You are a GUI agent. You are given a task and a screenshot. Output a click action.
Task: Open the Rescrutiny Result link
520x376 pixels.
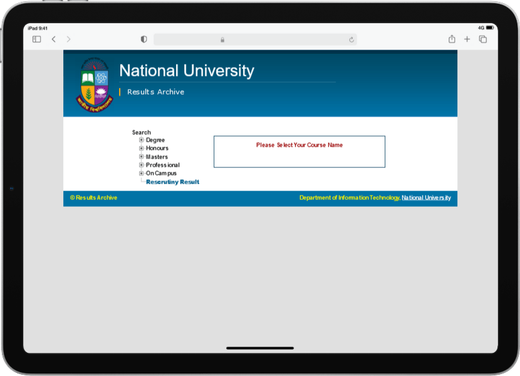(172, 182)
